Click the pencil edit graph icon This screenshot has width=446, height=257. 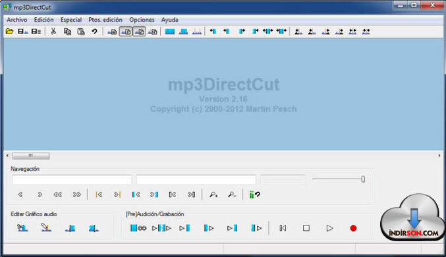46,227
